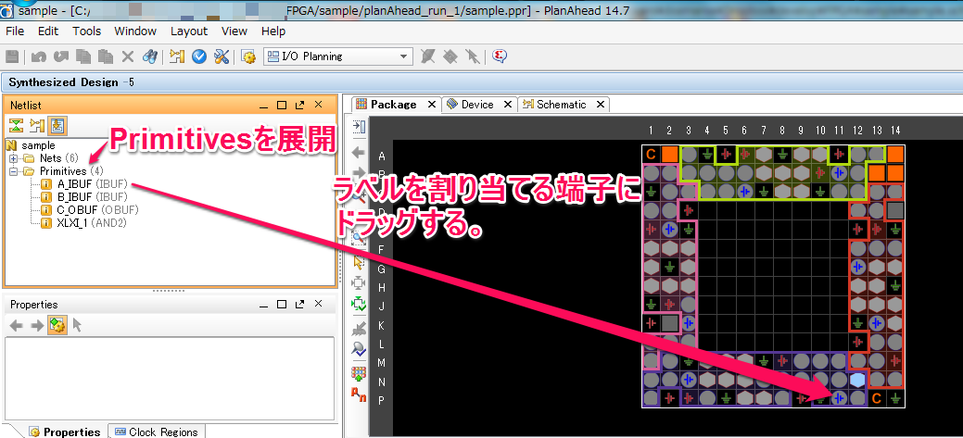Image resolution: width=963 pixels, height=438 pixels.
Task: Open the View menu
Action: [x=234, y=31]
